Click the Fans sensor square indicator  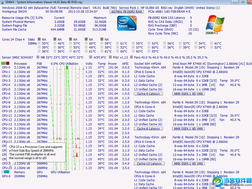pos(132,57)
